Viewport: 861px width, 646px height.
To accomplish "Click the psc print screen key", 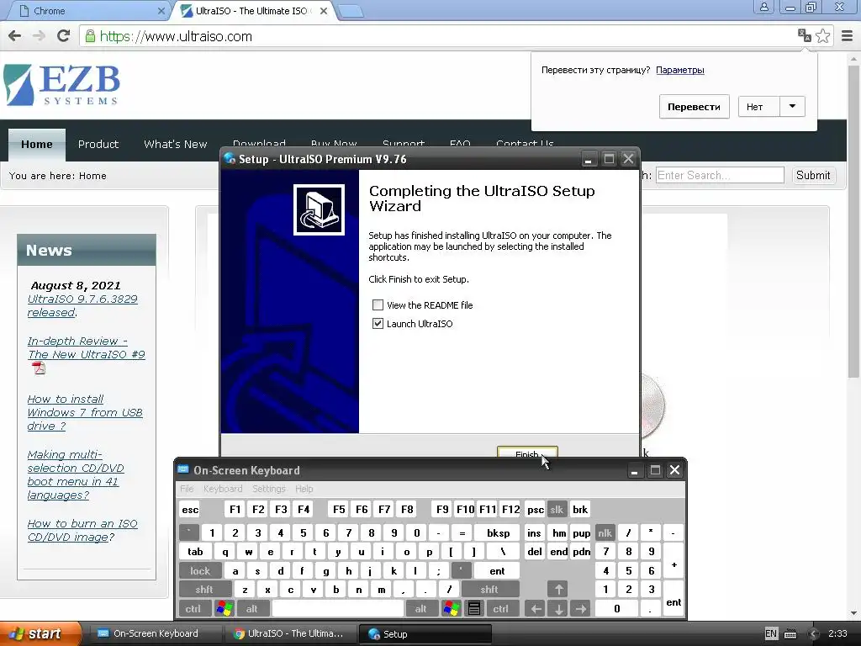I will [x=536, y=509].
